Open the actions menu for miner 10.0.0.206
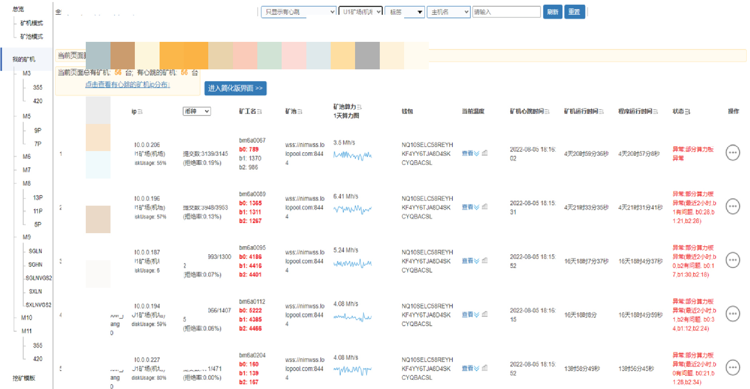750x389 pixels. click(732, 153)
